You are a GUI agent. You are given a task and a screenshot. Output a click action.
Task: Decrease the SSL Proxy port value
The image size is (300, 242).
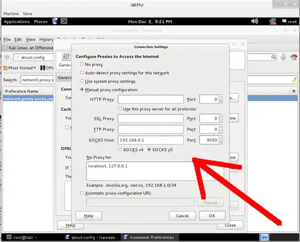tap(221, 121)
